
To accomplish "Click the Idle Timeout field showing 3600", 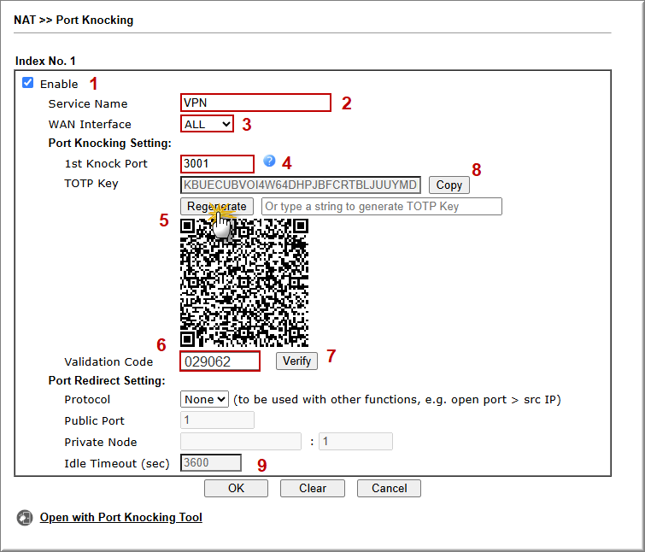I will pos(211,463).
